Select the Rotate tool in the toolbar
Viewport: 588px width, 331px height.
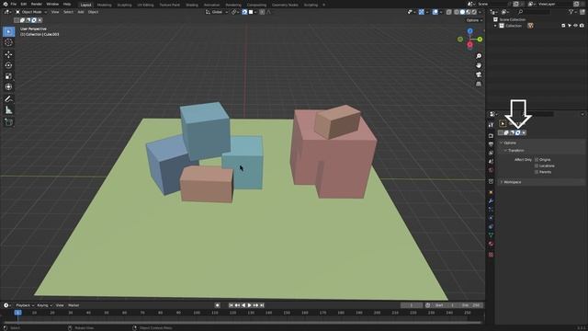(8, 65)
